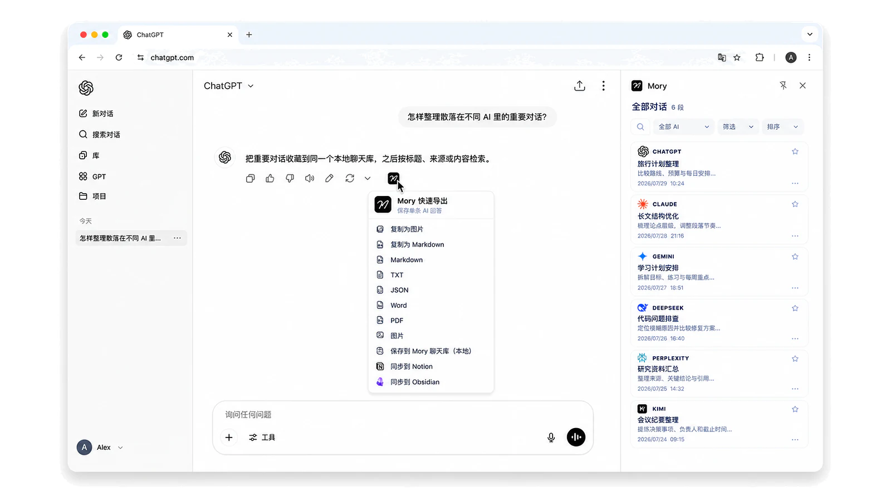The width and height of the screenshot is (891, 501).
Task: Reload the chatgpt.com page
Action: 119,57
